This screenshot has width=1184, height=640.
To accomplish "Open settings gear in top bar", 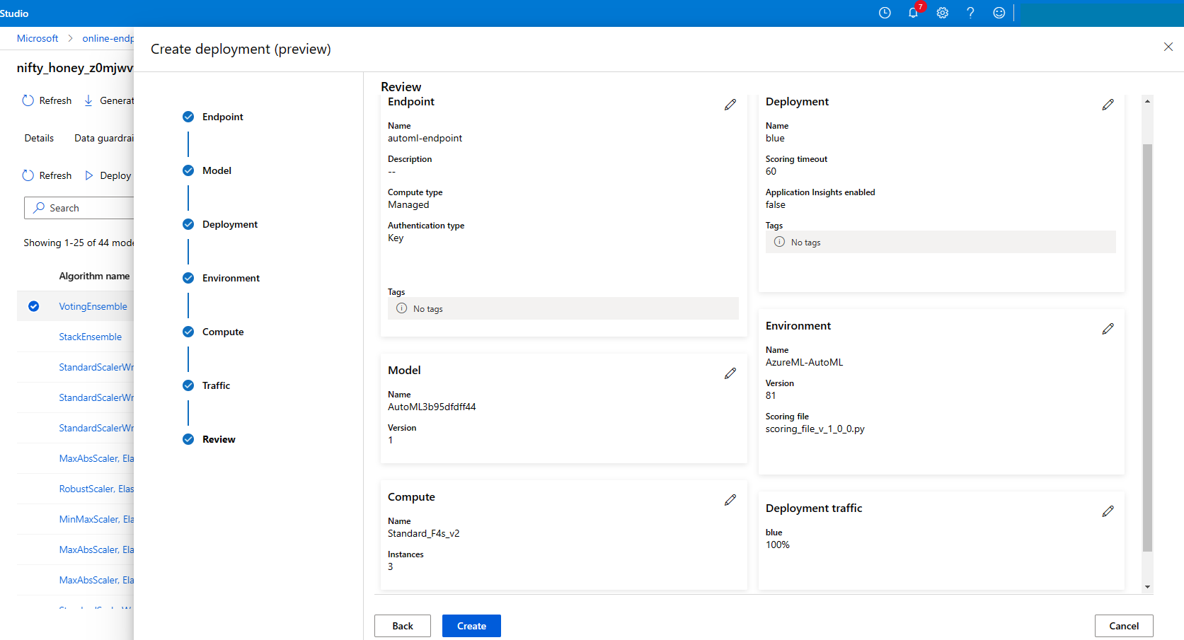I will click(942, 13).
